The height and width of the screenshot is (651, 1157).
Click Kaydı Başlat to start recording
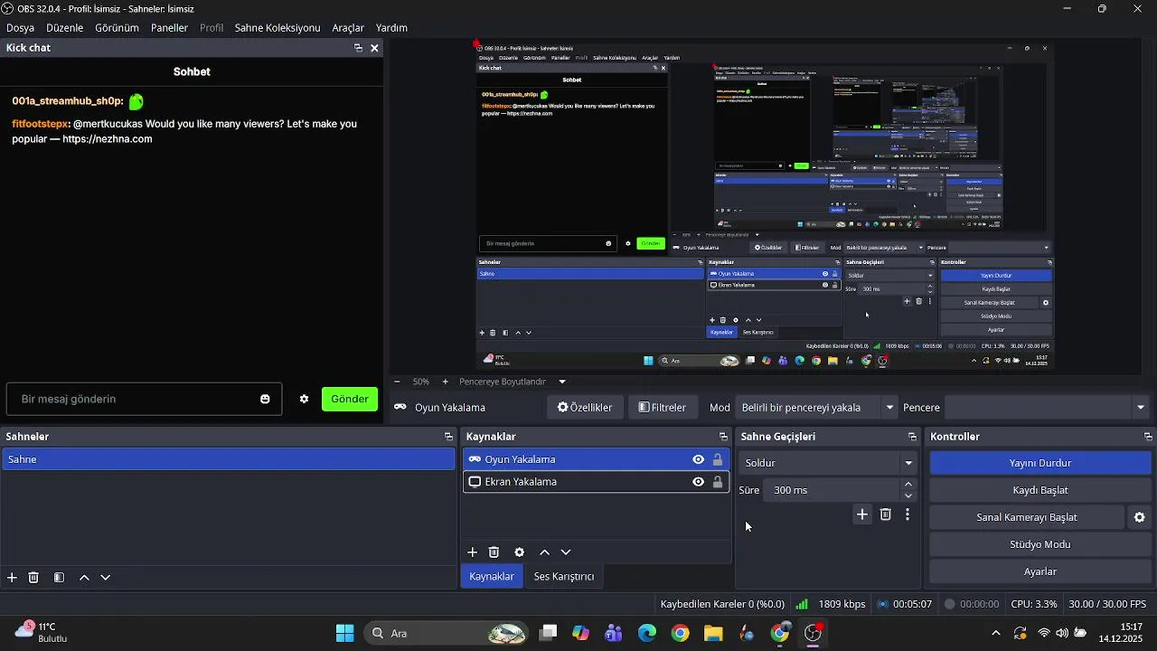point(1040,490)
